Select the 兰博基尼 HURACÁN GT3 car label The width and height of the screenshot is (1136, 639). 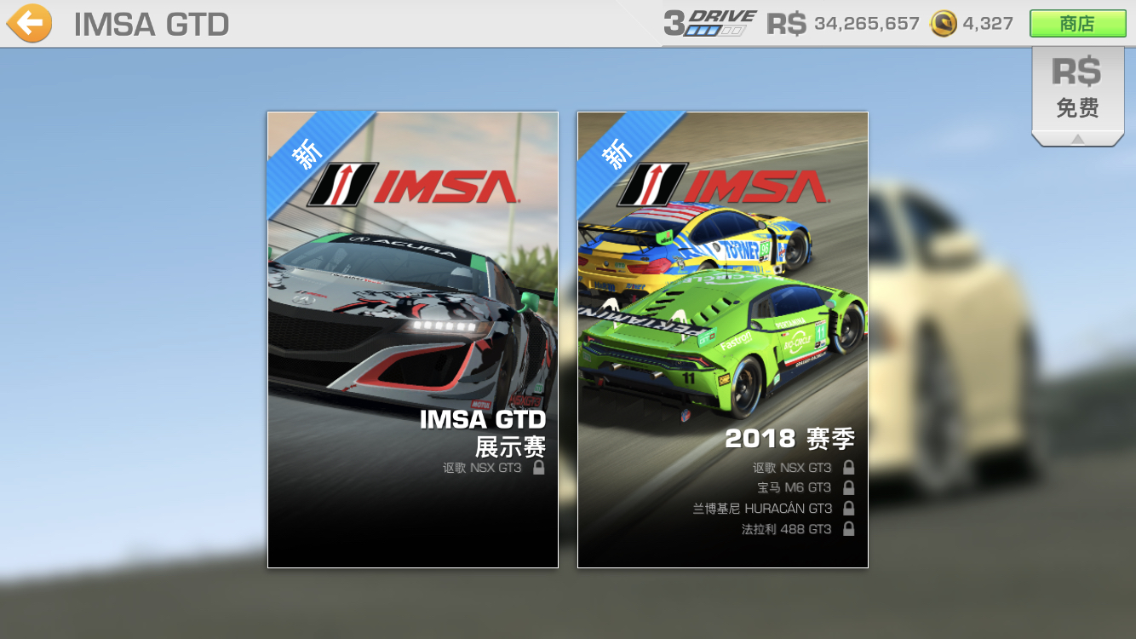pyautogui.click(x=762, y=508)
